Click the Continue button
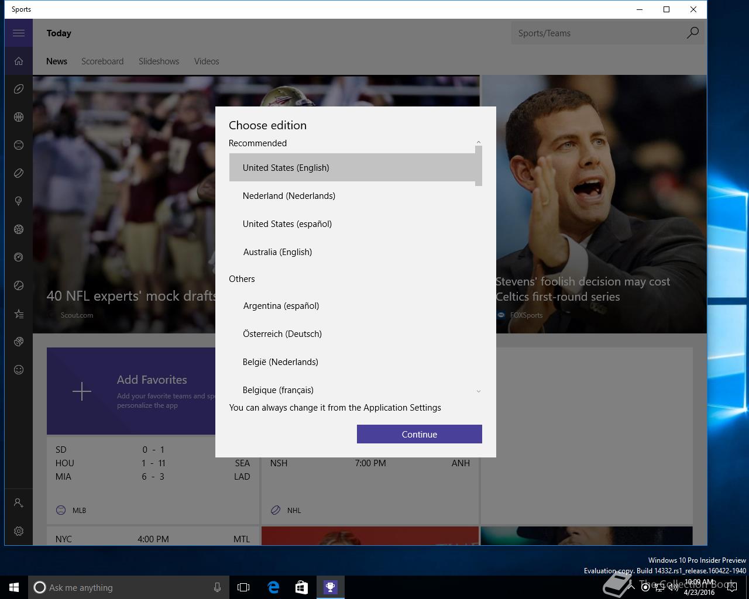The width and height of the screenshot is (749, 599). (x=420, y=434)
